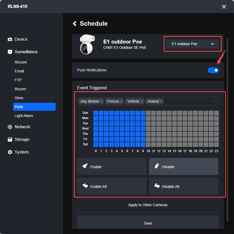
Task: Click the hour 12 column label
Action: [x=159, y=151]
